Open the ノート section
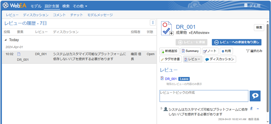Screen dimensions: 271x124 [210, 51]
